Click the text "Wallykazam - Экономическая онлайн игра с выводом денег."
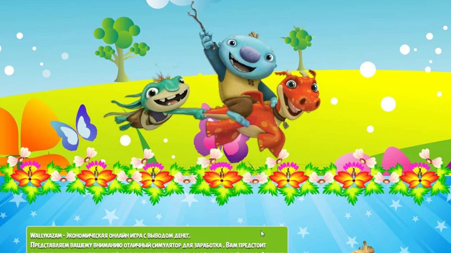 tap(110, 235)
